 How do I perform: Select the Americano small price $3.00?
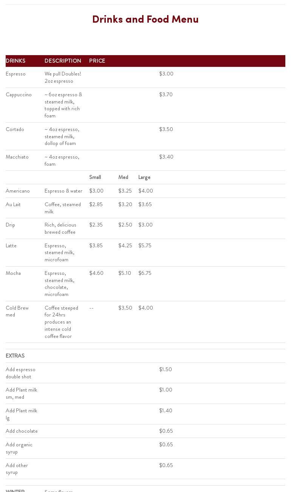pos(96,191)
